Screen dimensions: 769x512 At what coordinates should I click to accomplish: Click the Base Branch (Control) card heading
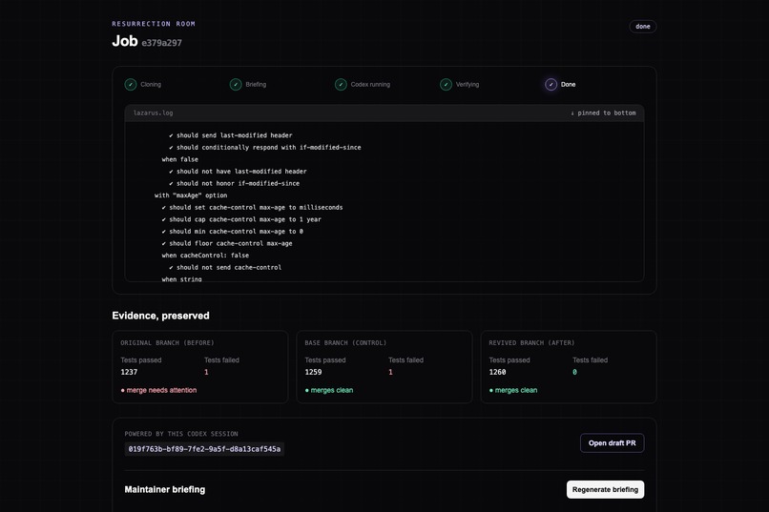[x=345, y=343]
